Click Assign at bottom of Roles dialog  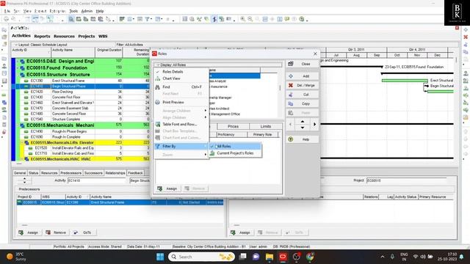coord(167,188)
